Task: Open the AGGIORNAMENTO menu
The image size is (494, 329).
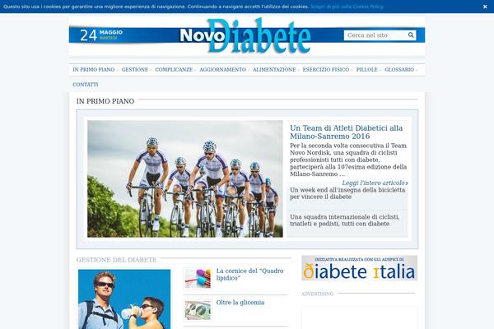Action: 223,70
